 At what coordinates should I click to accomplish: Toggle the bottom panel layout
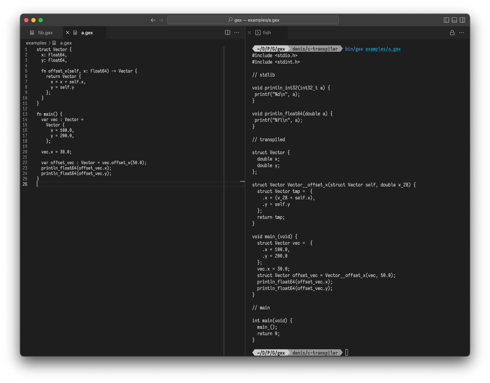tap(454, 20)
